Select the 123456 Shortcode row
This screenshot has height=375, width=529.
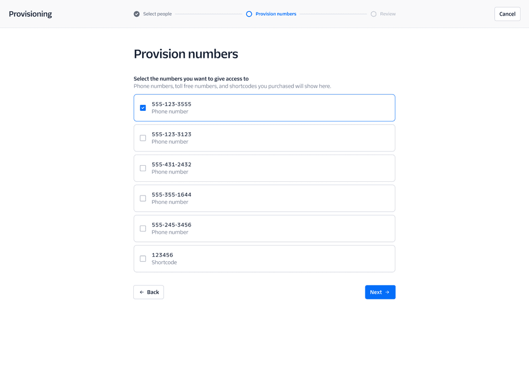(264, 259)
